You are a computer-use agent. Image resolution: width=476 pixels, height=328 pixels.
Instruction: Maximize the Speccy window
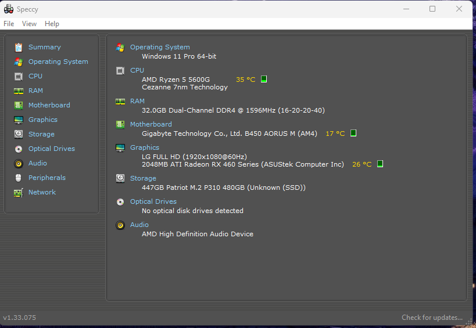[432, 9]
